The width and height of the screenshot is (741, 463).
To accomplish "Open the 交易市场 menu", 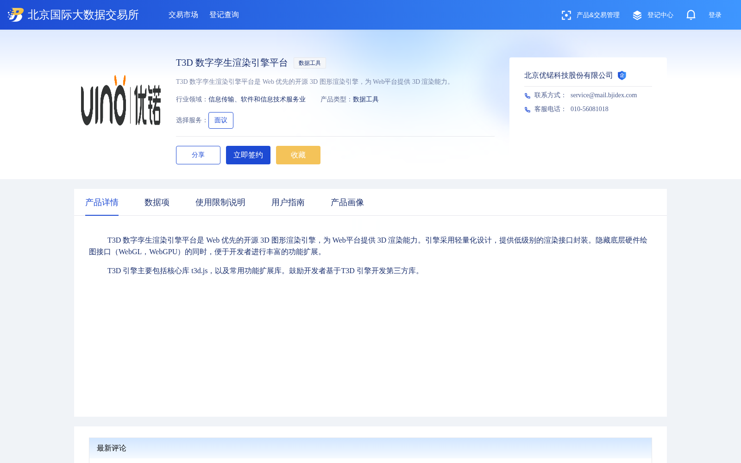I will point(183,15).
